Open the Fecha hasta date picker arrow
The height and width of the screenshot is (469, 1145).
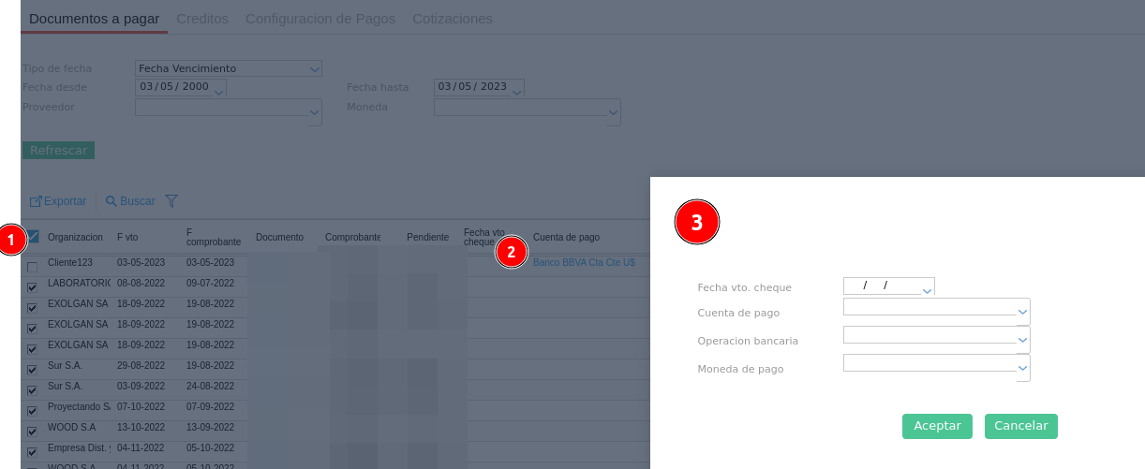[516, 91]
